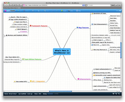The image size is (125, 102).
Task: Click the pencil icon on Import text files
Action: coord(14,22)
